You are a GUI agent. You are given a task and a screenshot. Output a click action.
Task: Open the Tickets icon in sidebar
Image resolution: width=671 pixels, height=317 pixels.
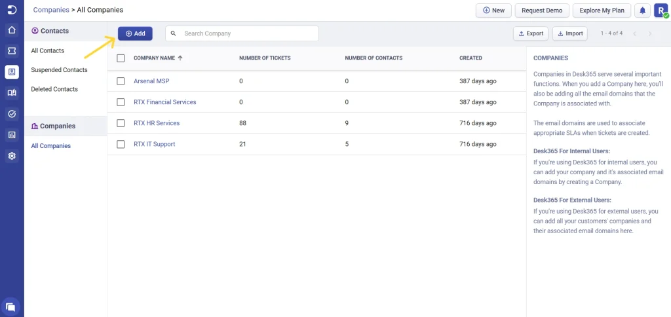tap(12, 50)
